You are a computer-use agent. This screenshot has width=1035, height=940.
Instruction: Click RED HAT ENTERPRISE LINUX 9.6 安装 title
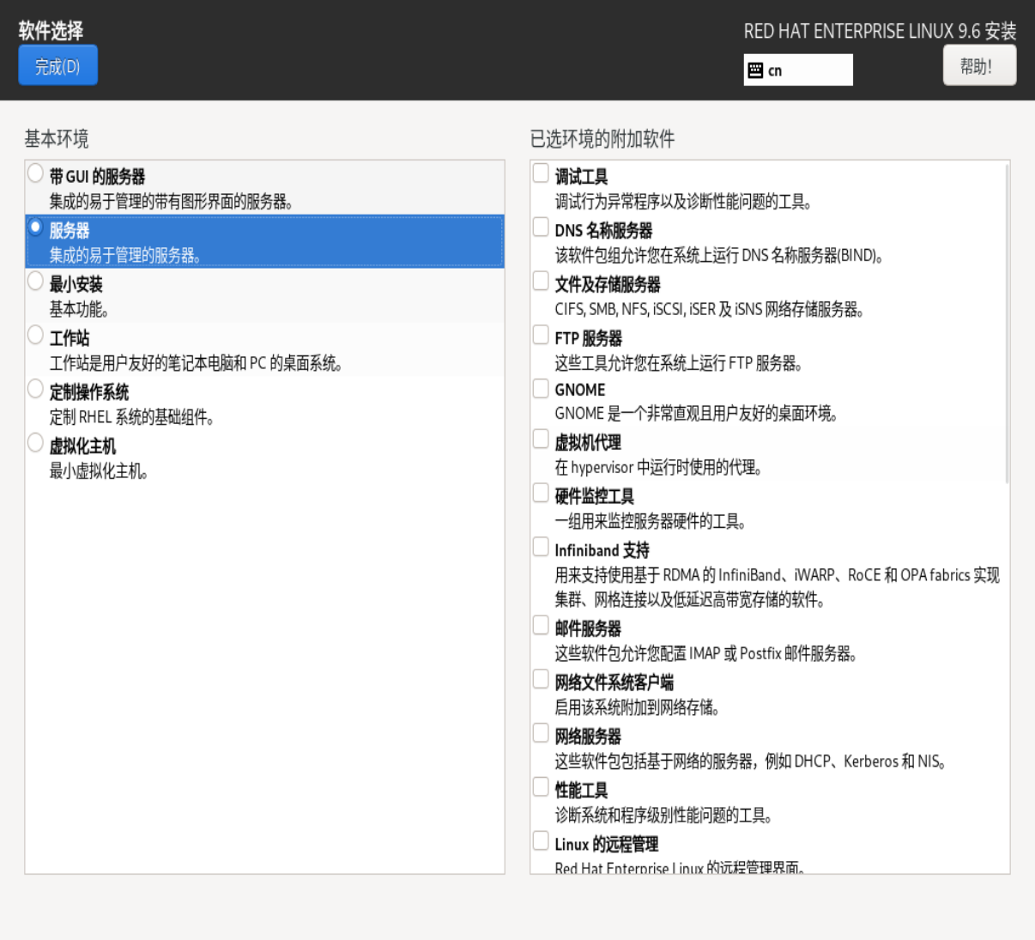tap(880, 32)
